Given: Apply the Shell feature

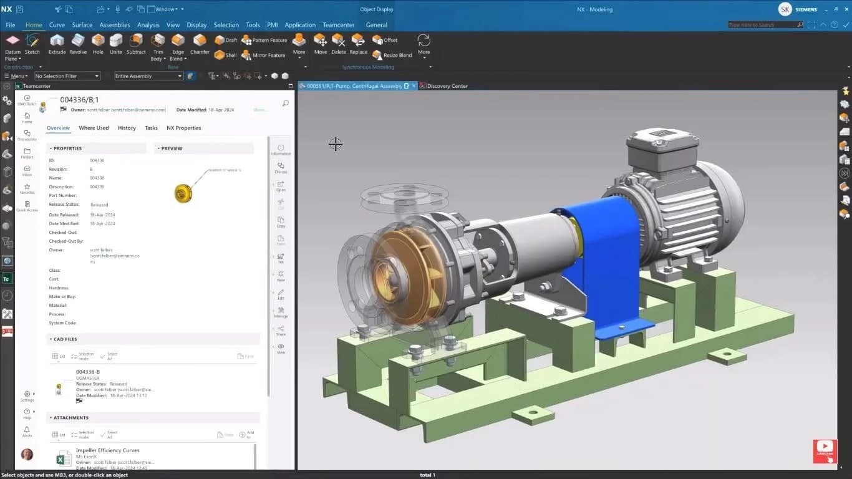Looking at the screenshot, I should 226,55.
